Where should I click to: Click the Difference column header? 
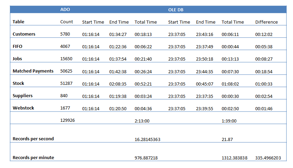266,22
